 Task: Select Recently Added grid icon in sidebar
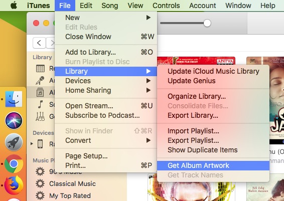pos(40,69)
